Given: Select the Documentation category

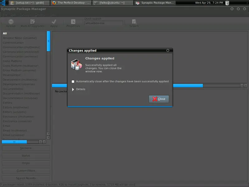Looking at the screenshot, I should click(x=24, y=89).
